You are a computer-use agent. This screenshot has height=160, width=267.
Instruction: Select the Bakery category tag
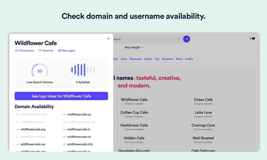[148, 59]
